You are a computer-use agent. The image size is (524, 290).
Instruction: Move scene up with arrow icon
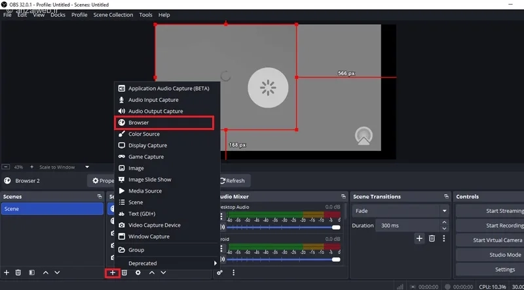coord(46,272)
